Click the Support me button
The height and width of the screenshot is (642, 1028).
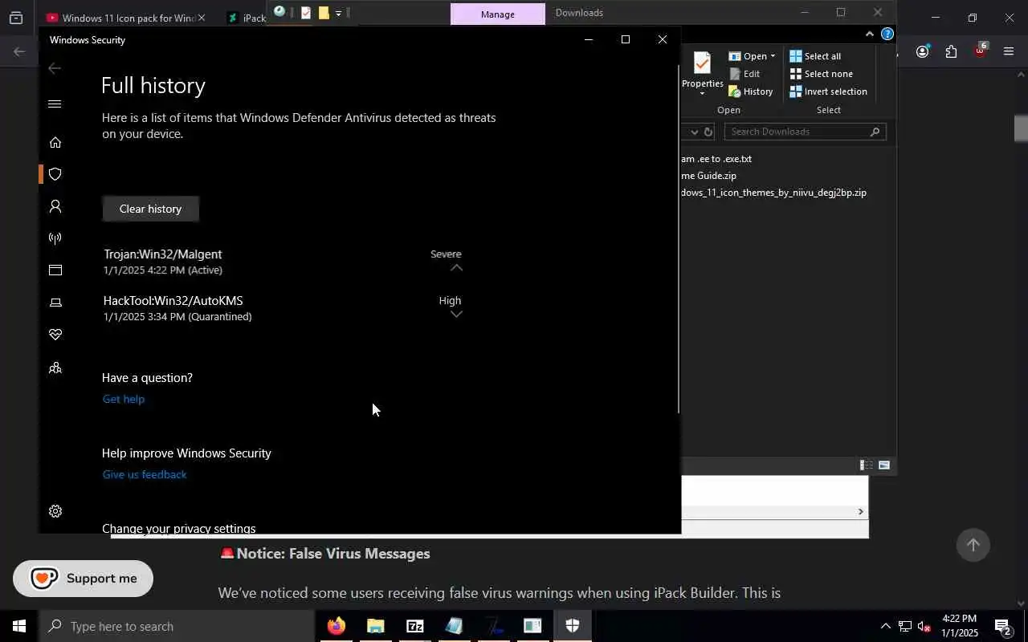point(83,579)
